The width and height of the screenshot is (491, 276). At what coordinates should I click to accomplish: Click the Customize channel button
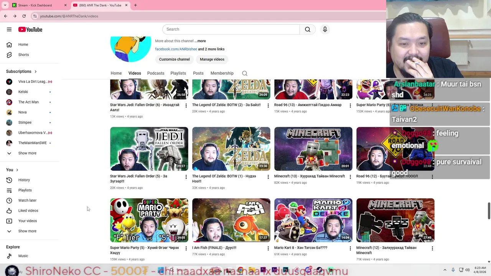pos(175,59)
